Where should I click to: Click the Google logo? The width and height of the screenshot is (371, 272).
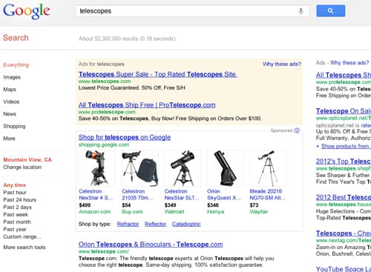click(27, 11)
